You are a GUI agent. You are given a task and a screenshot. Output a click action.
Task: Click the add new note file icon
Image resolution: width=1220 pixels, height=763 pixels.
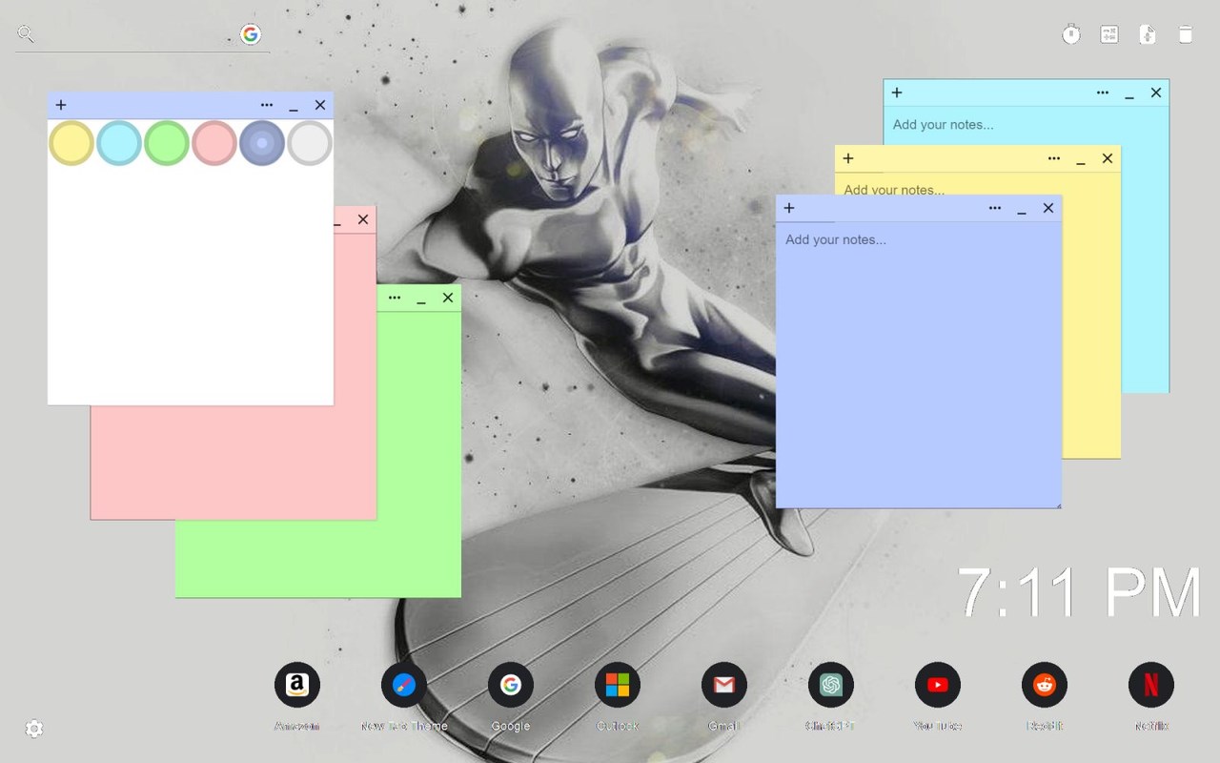click(x=1148, y=34)
